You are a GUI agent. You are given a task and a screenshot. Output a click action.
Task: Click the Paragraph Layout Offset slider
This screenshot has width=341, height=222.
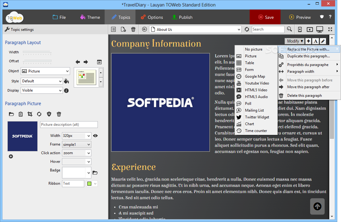click(37, 61)
